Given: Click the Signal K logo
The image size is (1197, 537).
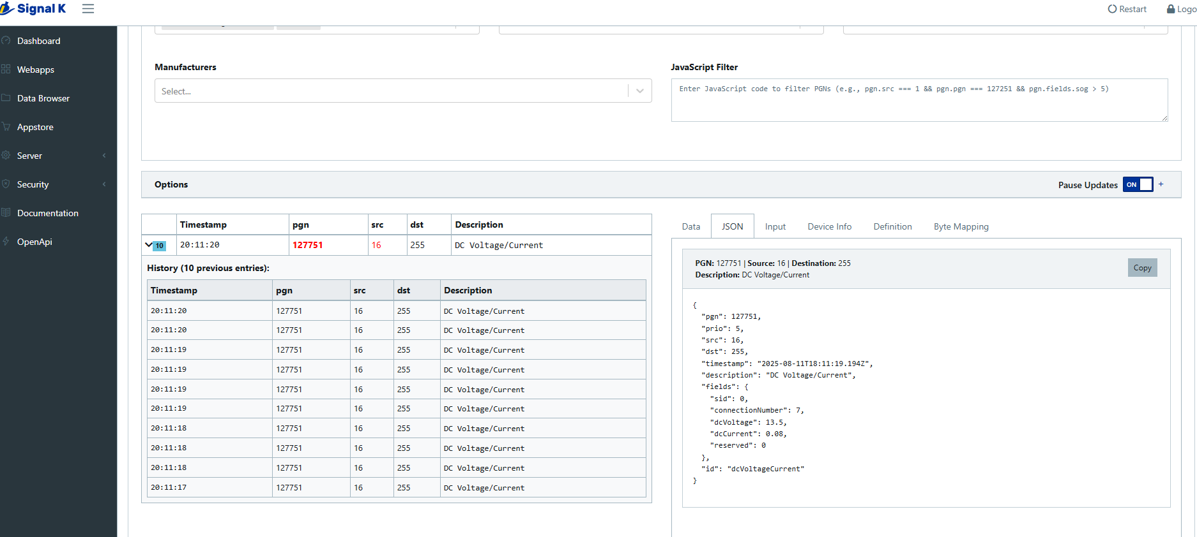Looking at the screenshot, I should tap(33, 8).
